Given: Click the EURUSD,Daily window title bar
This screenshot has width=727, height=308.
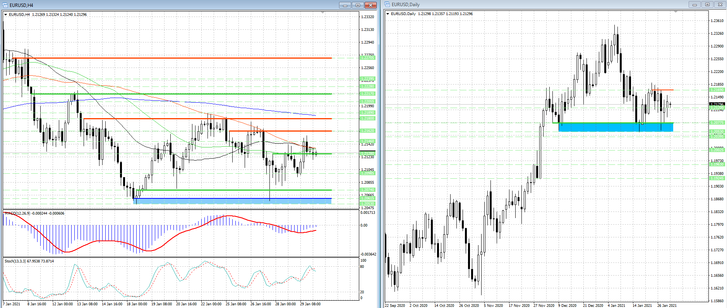Looking at the screenshot, I should click(542, 5).
